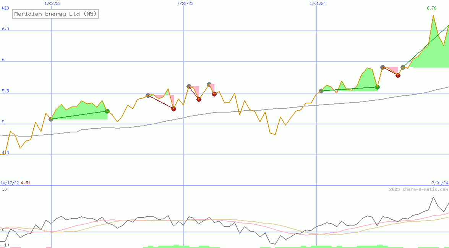
Task: Select the 7/03/23 date label at top
Action: tap(185, 3)
